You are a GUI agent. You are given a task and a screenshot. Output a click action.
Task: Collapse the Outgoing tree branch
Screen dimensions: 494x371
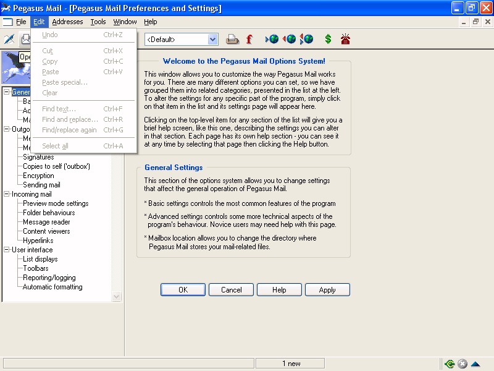coord(6,129)
